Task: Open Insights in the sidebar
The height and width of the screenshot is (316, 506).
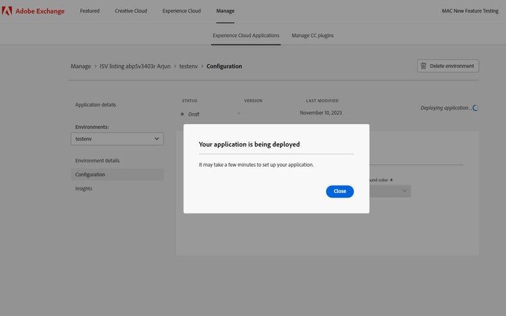Action: point(84,188)
